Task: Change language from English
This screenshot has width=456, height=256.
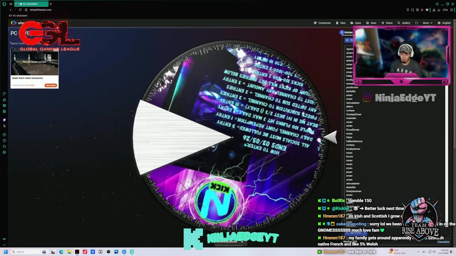Action: (444, 23)
